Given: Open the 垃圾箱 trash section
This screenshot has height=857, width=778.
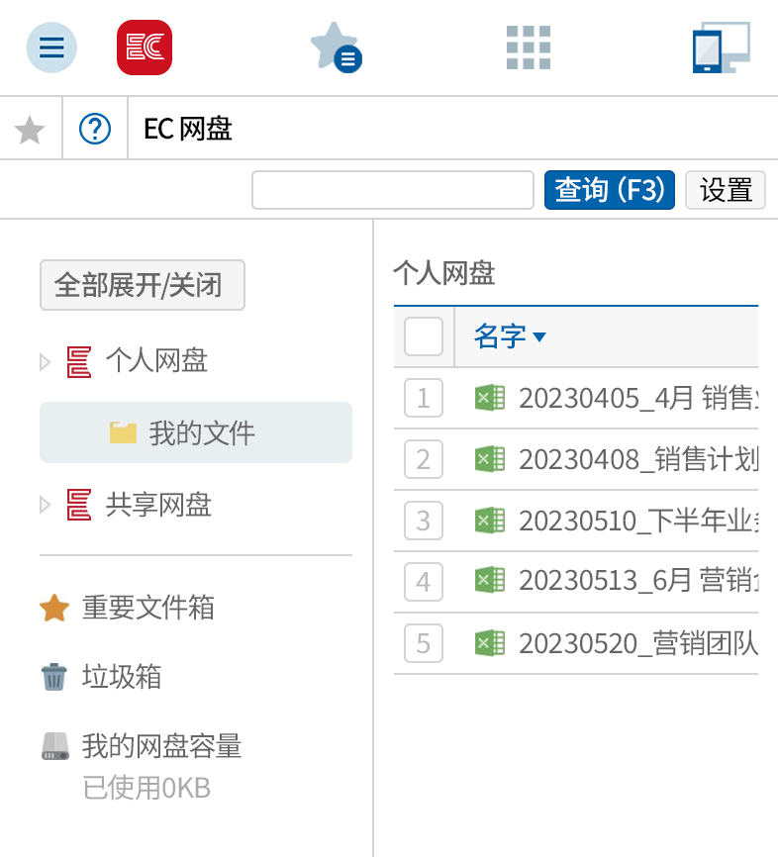Looking at the screenshot, I should pos(120,677).
